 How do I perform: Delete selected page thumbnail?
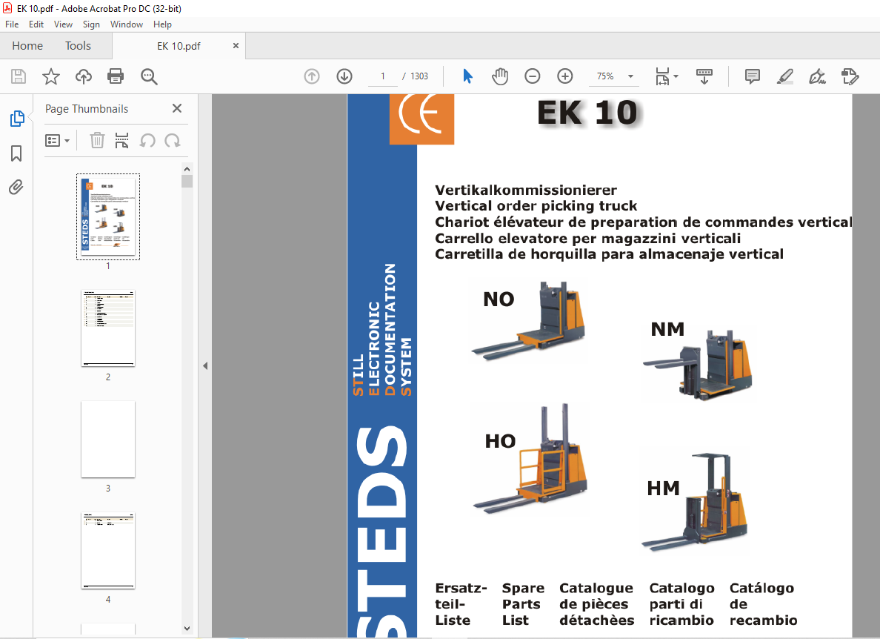click(x=97, y=140)
